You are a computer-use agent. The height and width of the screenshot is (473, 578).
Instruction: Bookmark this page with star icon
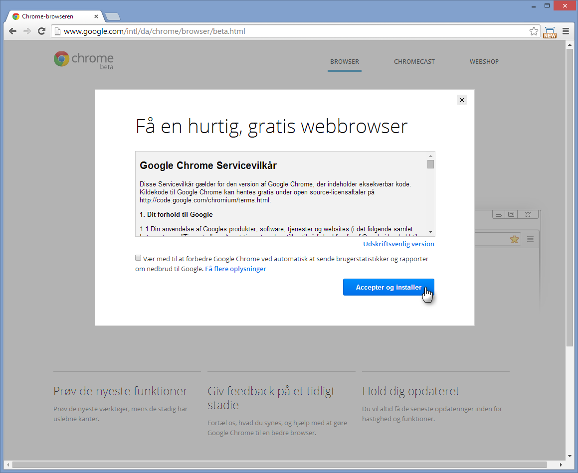tap(534, 31)
